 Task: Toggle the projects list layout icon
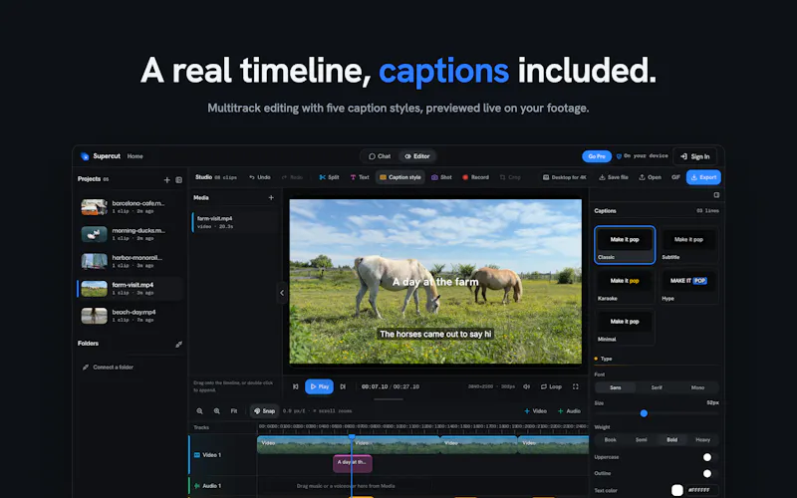click(179, 180)
